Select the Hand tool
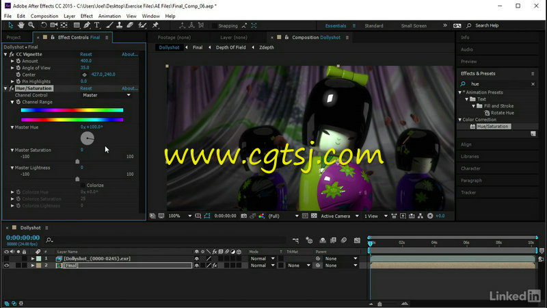The image size is (547, 308). pyautogui.click(x=21, y=25)
